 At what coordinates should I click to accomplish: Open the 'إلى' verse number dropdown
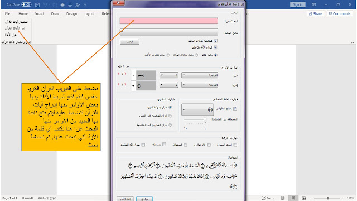(168, 85)
